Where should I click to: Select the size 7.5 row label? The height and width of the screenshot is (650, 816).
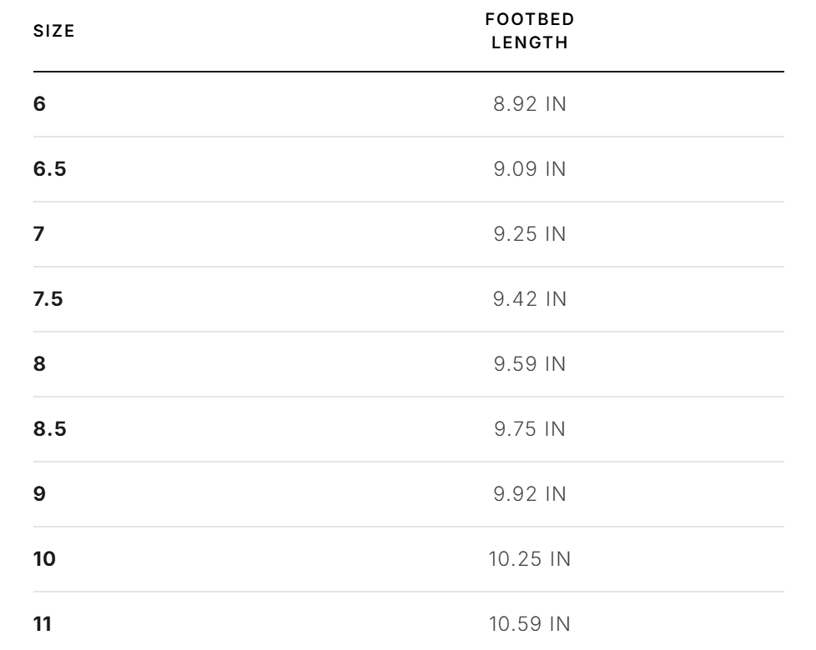pyautogui.click(x=48, y=299)
